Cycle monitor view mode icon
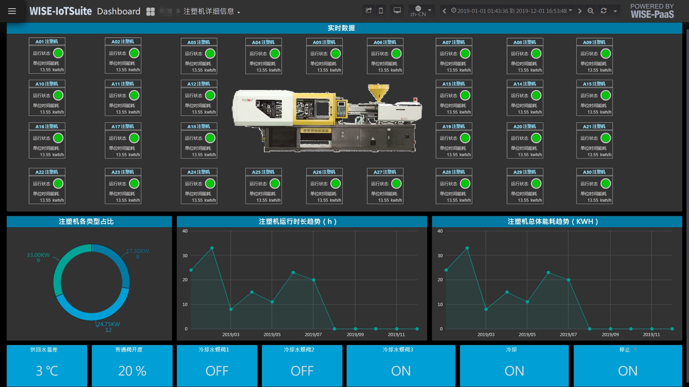The width and height of the screenshot is (689, 387). (397, 10)
